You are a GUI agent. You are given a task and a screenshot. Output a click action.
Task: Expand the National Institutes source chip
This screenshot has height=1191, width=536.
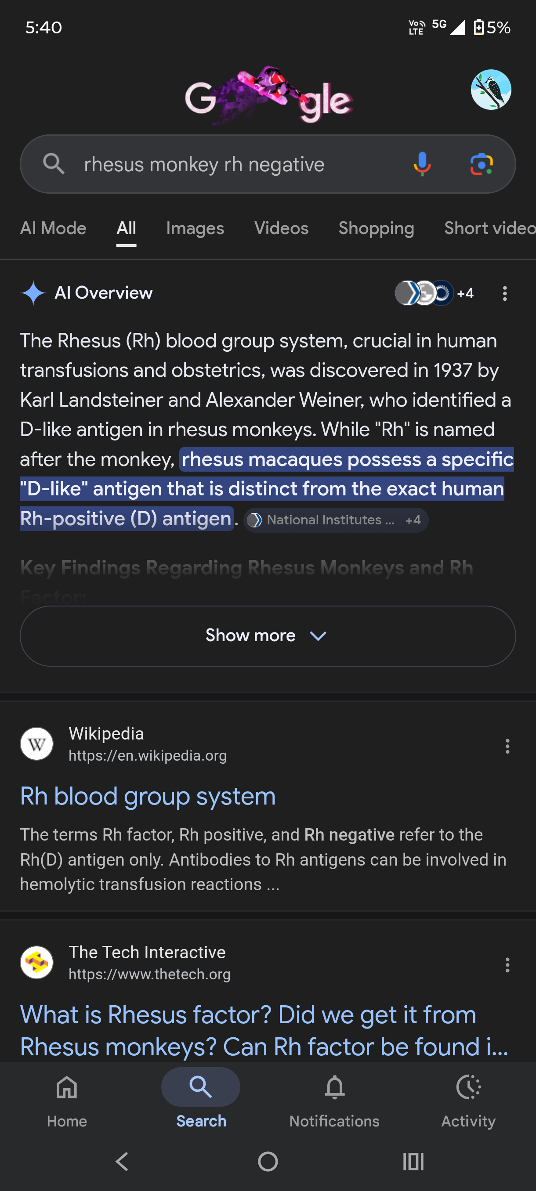pyautogui.click(x=336, y=520)
